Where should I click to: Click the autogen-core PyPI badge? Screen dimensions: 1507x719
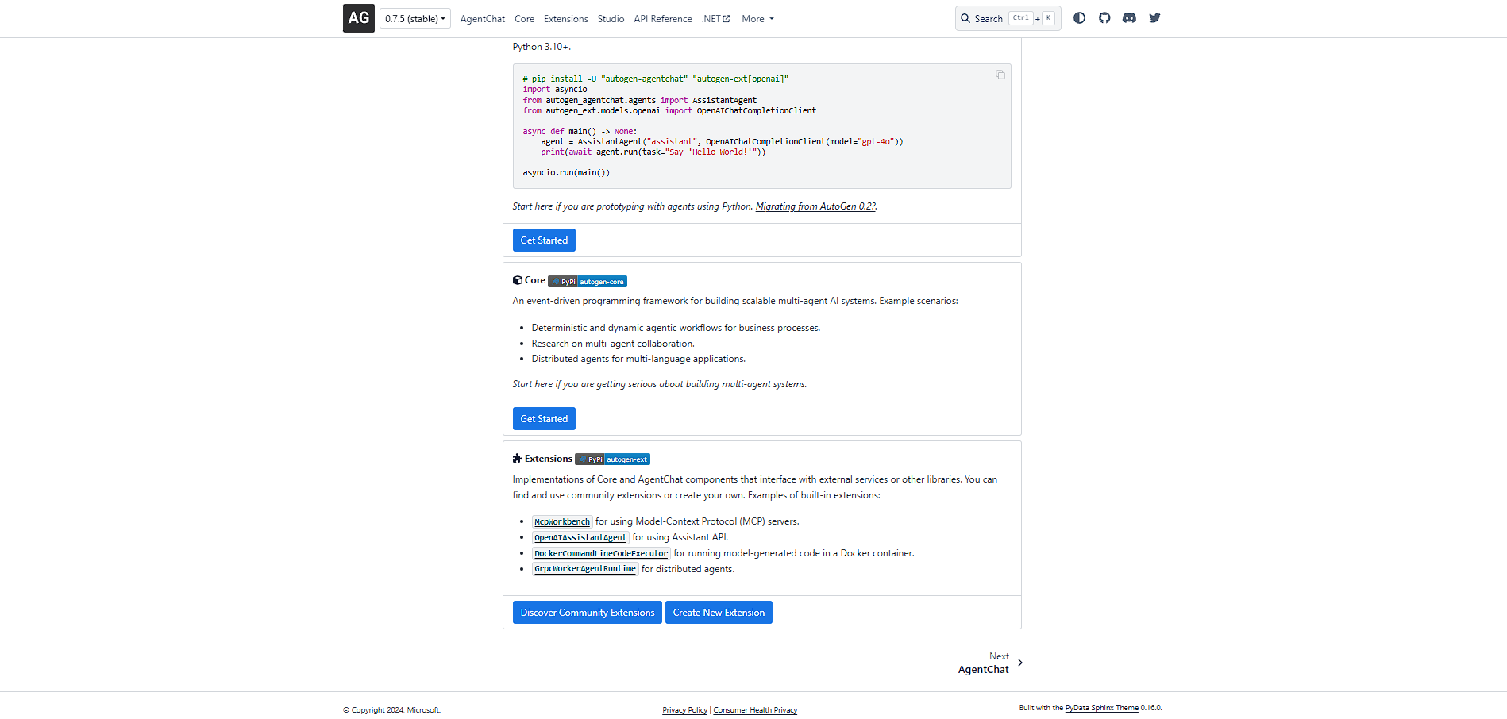pyautogui.click(x=588, y=282)
